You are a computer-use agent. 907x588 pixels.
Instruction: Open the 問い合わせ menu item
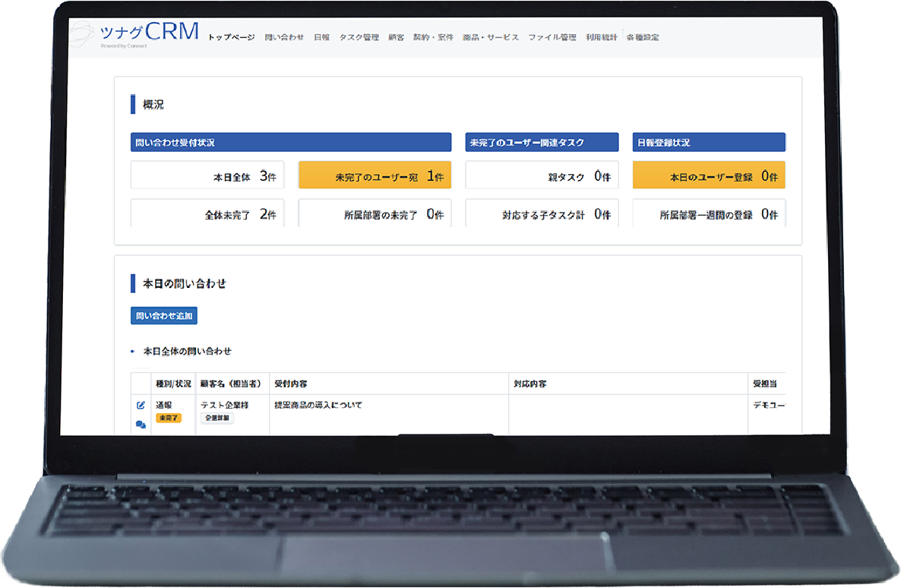pos(284,37)
